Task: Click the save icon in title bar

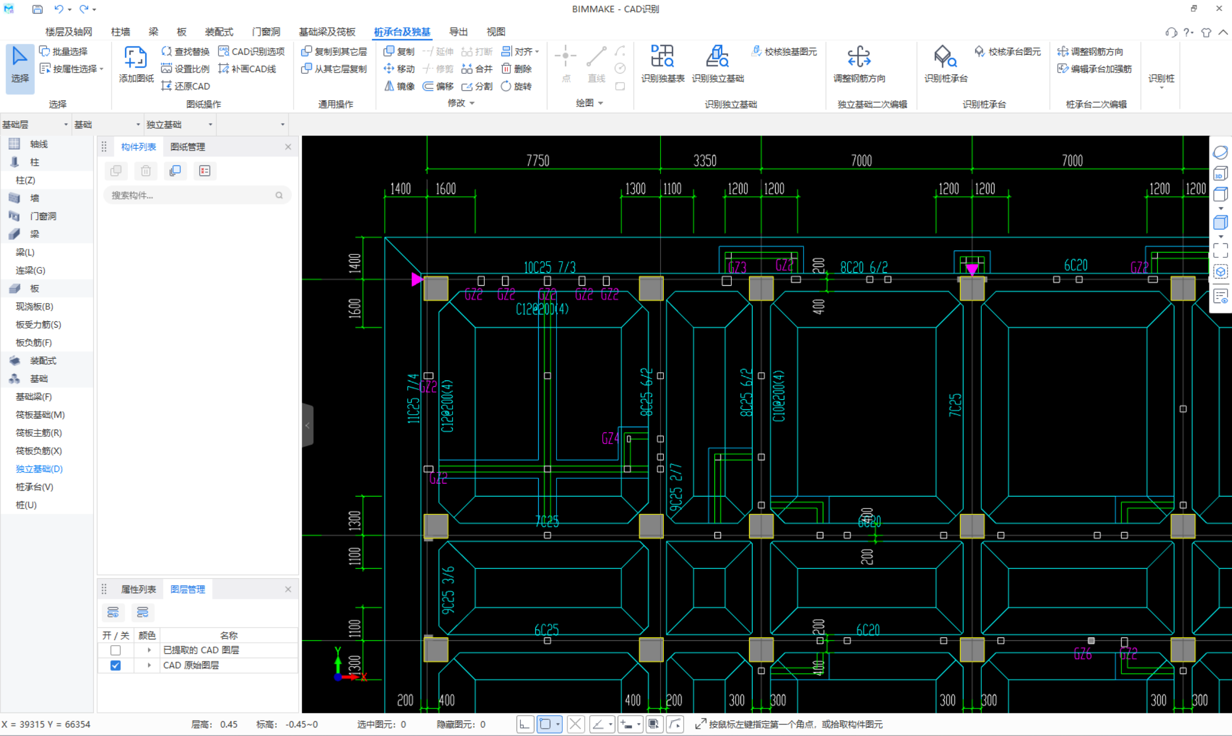Action: [37, 9]
